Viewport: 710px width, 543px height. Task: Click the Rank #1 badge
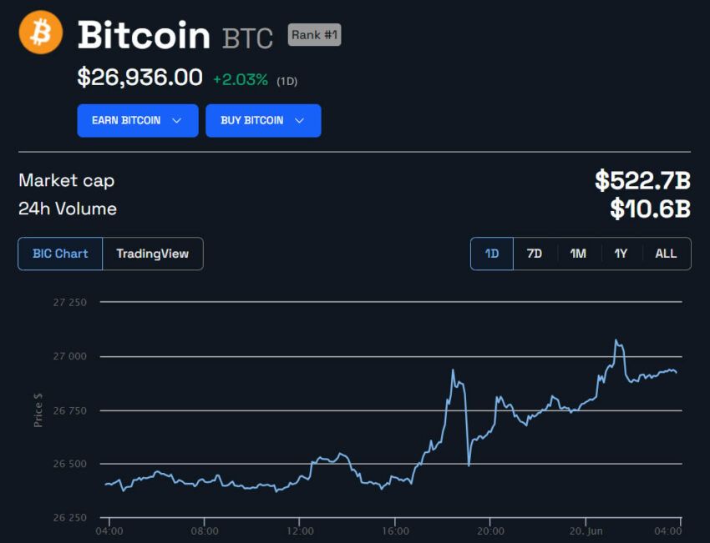pos(313,35)
